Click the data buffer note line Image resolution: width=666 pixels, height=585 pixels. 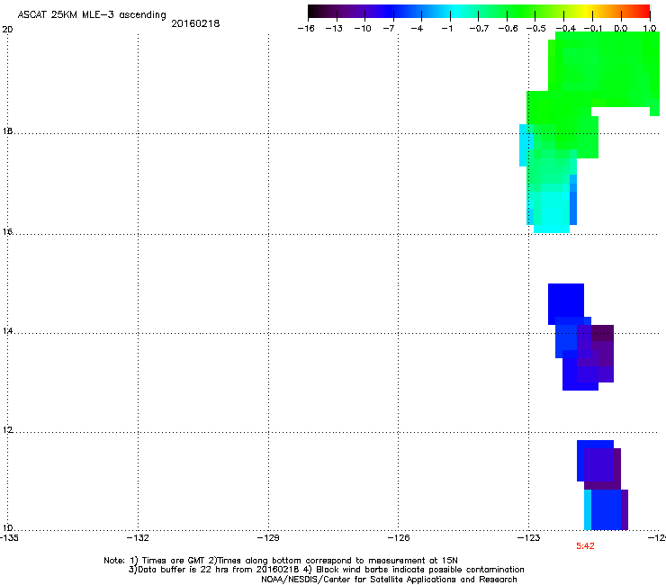point(326,570)
